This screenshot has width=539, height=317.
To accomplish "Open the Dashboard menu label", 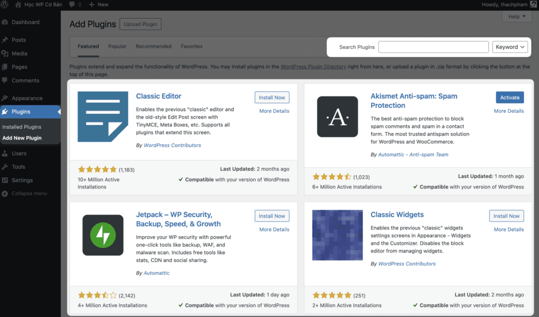I will [25, 22].
